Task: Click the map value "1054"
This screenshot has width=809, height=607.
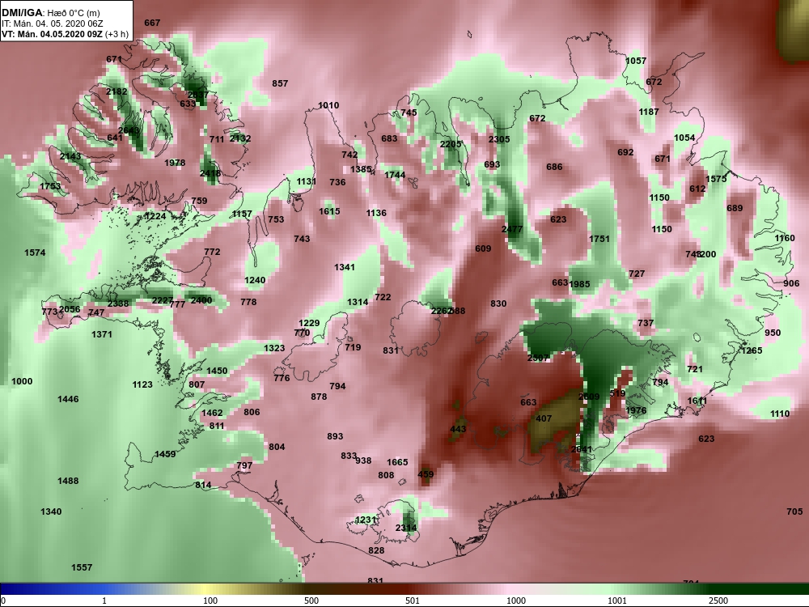Action: pos(684,138)
